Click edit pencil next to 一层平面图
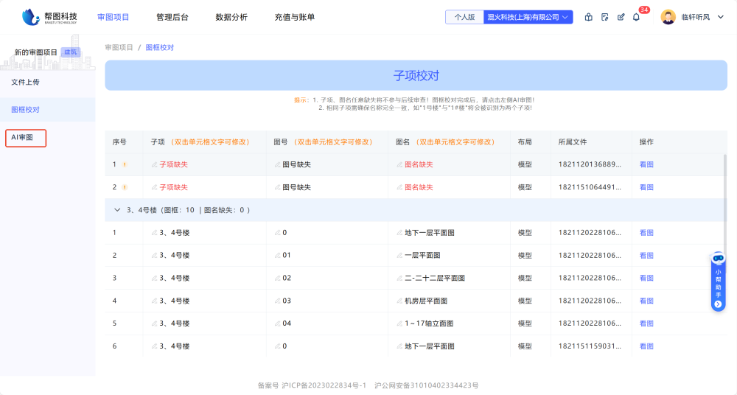Viewport: 737px width, 395px height. [x=399, y=255]
